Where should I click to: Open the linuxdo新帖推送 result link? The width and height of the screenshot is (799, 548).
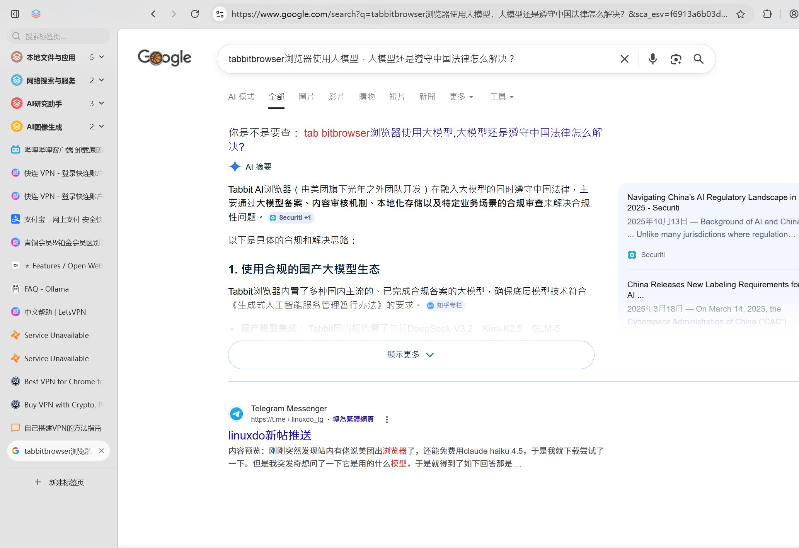coord(269,435)
